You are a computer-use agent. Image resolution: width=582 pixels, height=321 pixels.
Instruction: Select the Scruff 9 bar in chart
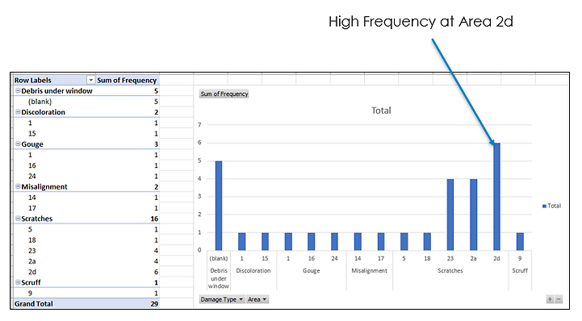[520, 242]
